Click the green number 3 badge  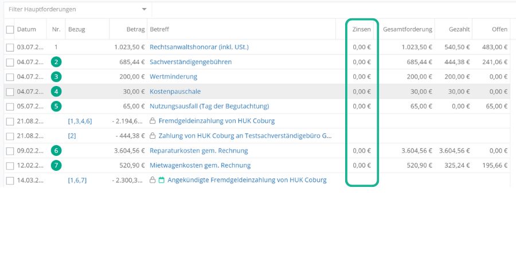[56, 77]
